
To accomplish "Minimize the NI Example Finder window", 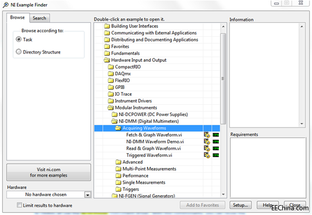I will (277, 4).
